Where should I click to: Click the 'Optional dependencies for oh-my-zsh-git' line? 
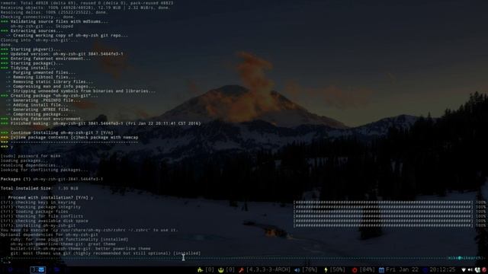click(x=49, y=234)
